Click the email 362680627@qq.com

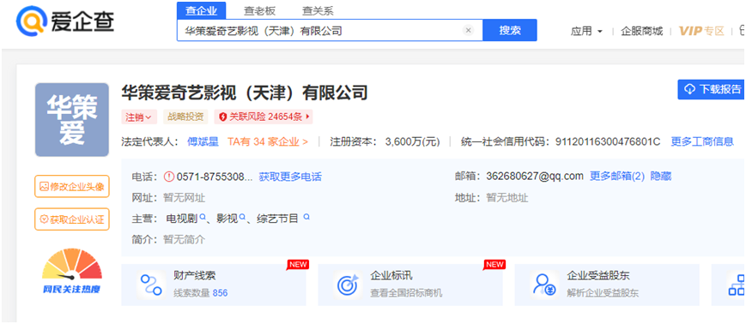coord(535,177)
